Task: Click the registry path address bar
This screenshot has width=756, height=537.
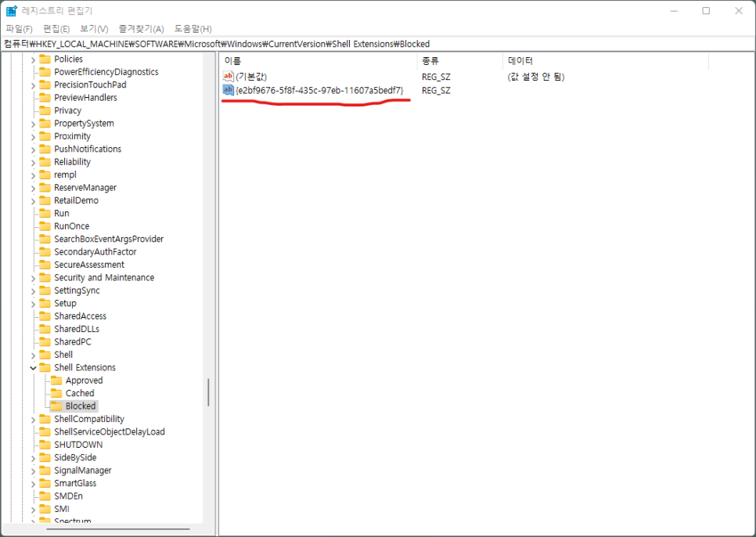Action: coord(377,44)
